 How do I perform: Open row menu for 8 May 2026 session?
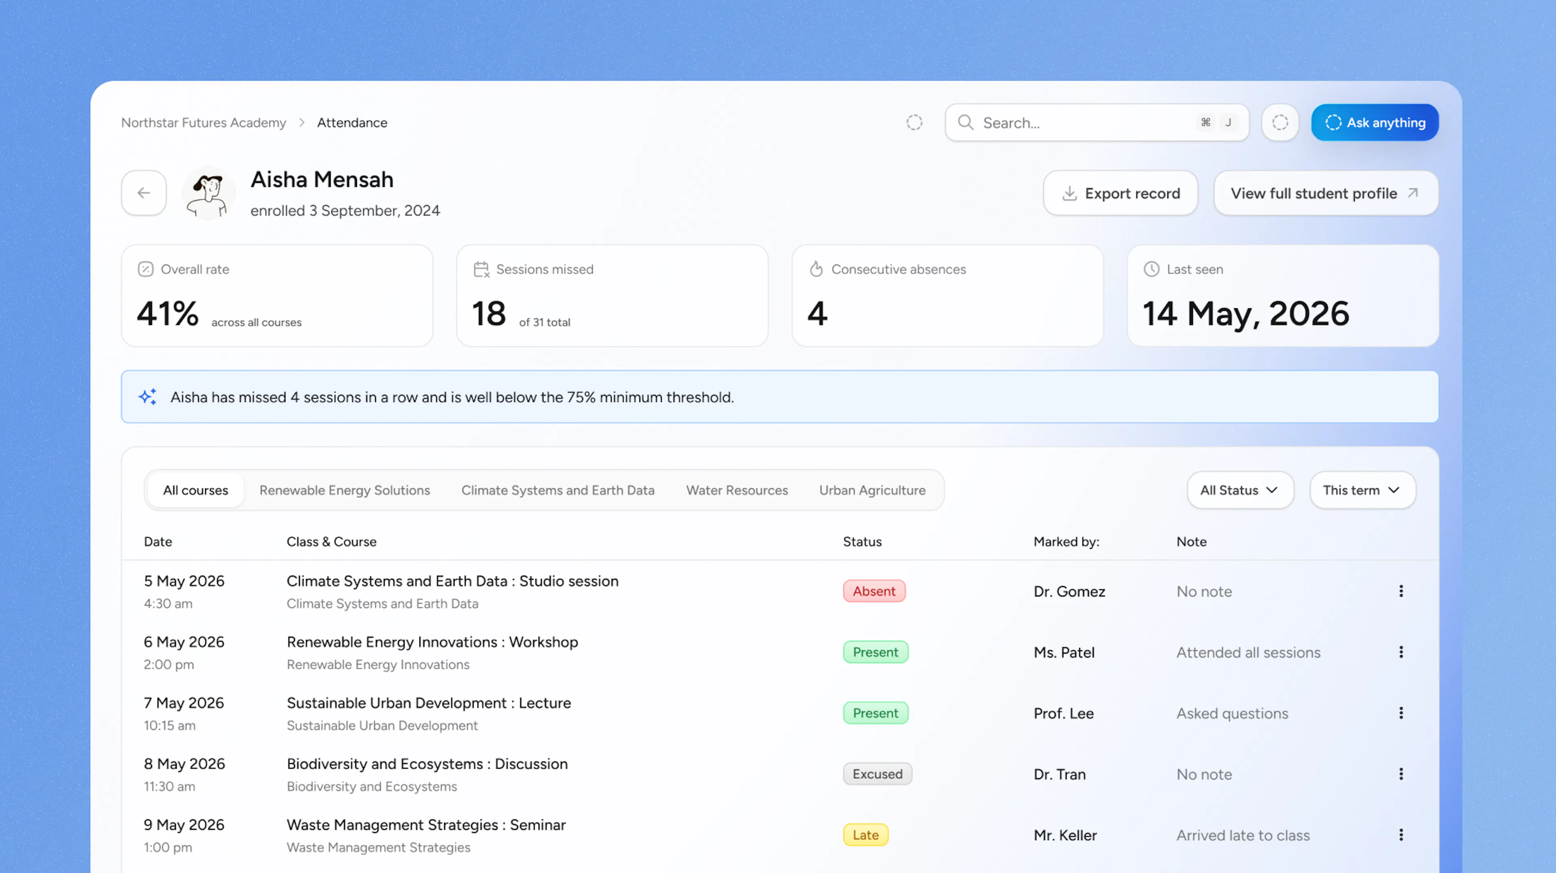point(1401,774)
